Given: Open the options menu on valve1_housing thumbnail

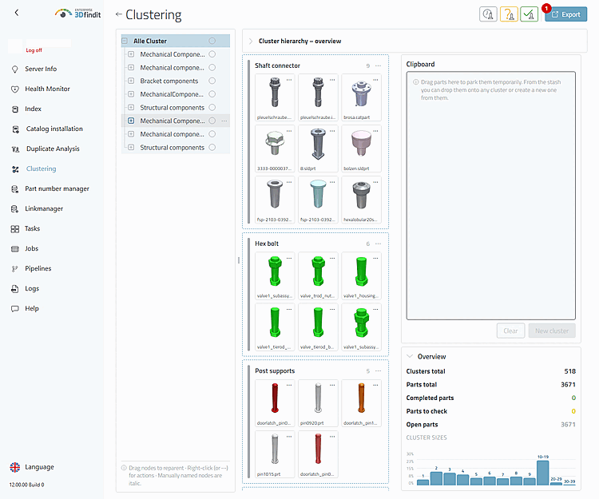Looking at the screenshot, I should point(375,258).
